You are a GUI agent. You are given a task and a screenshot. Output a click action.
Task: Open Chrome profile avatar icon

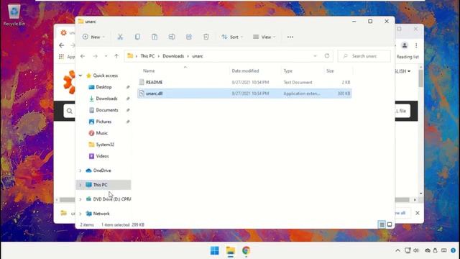click(405, 45)
